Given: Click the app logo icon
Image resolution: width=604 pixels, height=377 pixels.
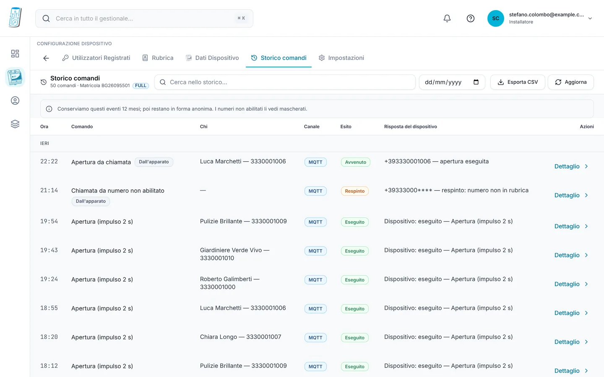Looking at the screenshot, I should pos(15,18).
